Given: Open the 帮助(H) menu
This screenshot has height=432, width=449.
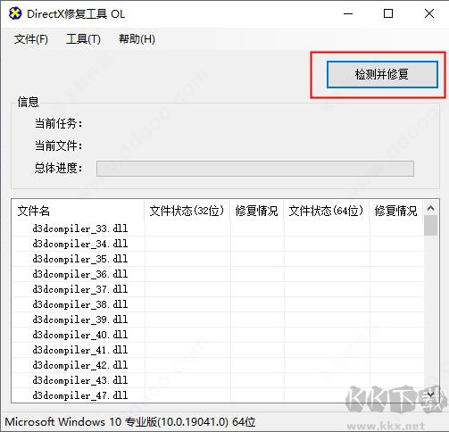Looking at the screenshot, I should [137, 39].
